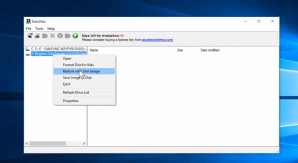
Task: Open the Tools menu
Action: (x=39, y=29)
